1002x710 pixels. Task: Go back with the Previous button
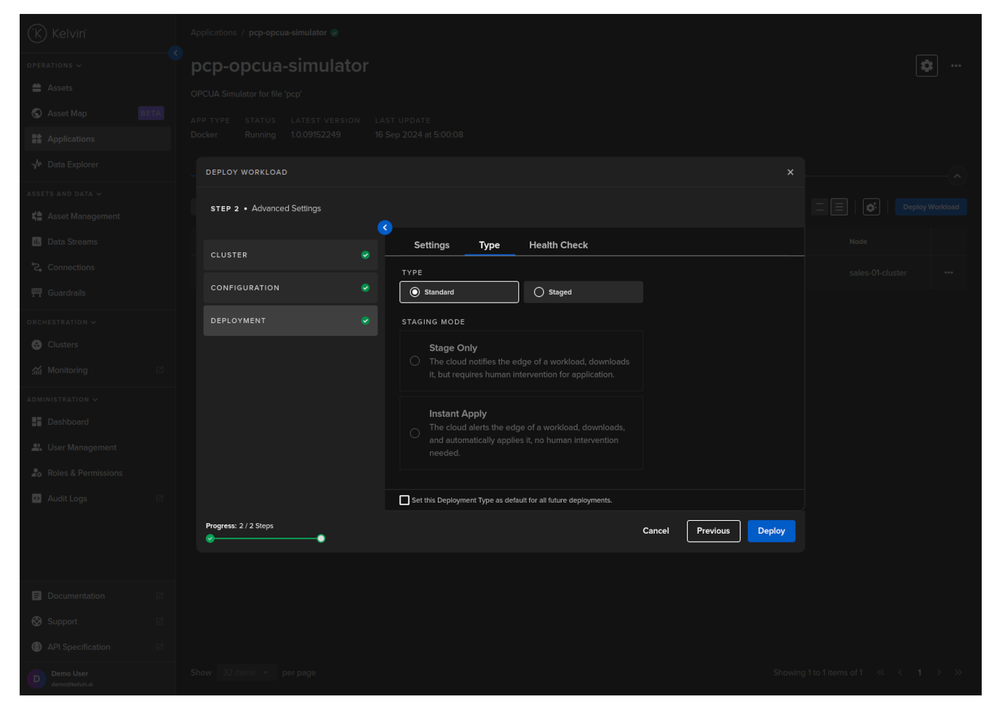coord(713,531)
